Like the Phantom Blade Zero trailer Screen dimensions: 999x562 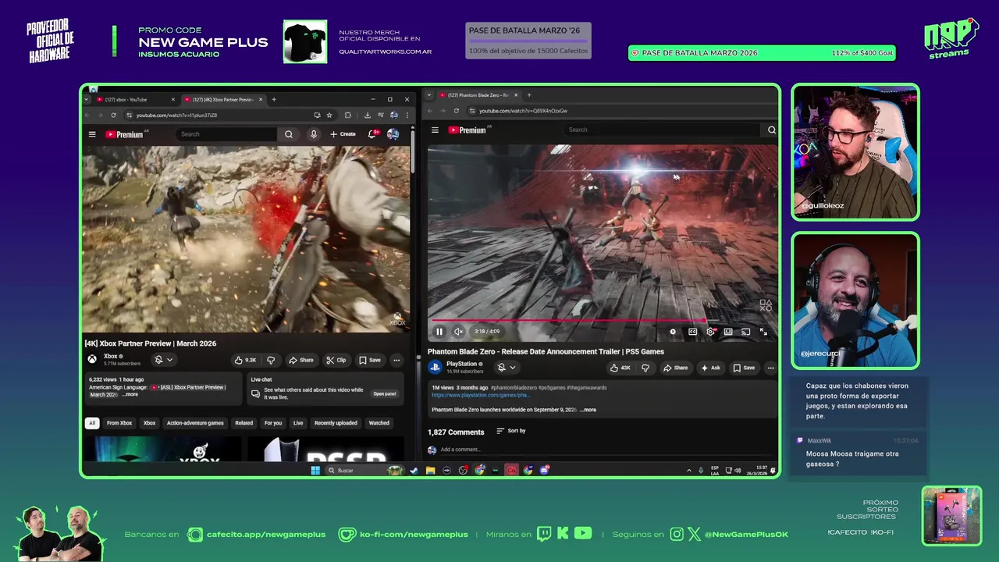(620, 368)
